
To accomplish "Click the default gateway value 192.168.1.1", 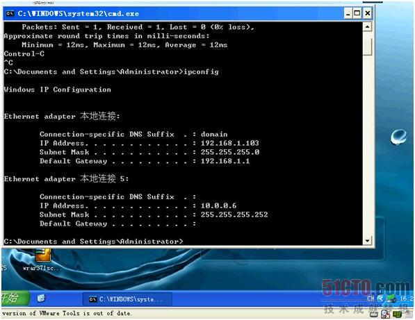I will click(225, 161).
